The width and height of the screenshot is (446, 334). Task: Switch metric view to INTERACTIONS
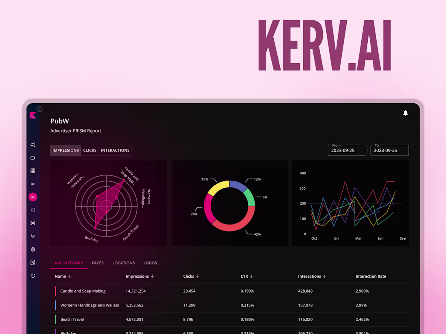click(115, 150)
